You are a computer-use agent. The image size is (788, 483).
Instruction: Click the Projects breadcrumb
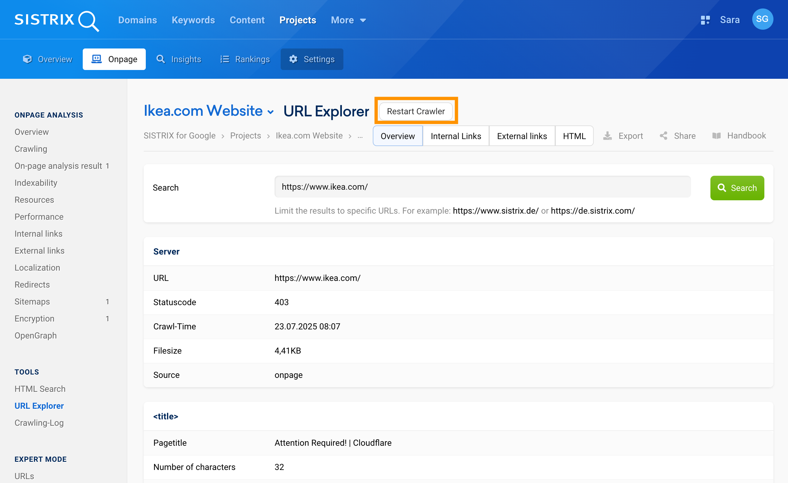pyautogui.click(x=245, y=136)
